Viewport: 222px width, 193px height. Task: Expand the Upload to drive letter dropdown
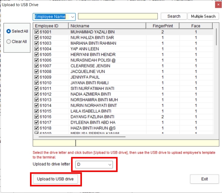pyautogui.click(x=110, y=164)
